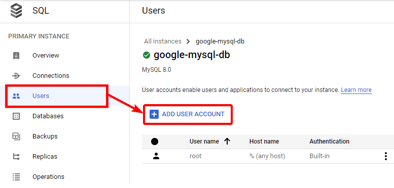This screenshot has width=394, height=188.
Task: Toggle sort arrow beside User name column
Action: tap(227, 142)
